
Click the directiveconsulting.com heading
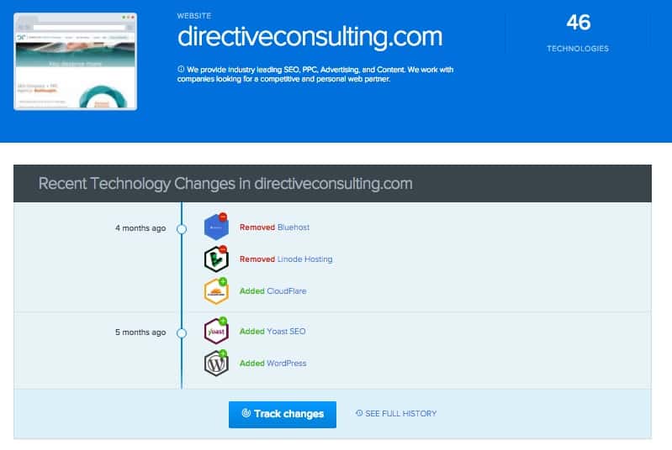[310, 37]
